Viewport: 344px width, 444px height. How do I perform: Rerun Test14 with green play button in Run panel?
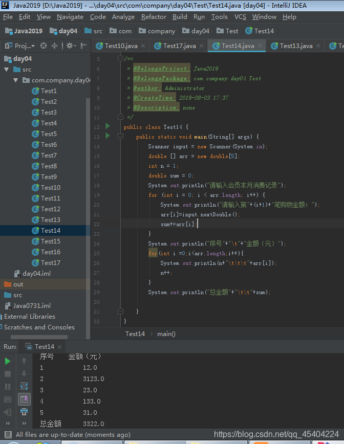point(8,361)
